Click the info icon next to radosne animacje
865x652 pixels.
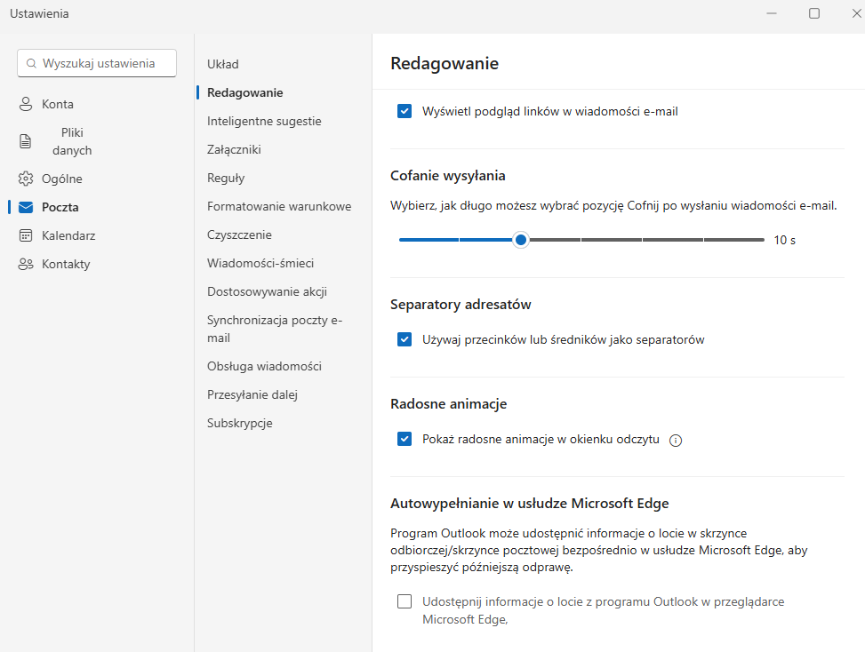point(676,441)
